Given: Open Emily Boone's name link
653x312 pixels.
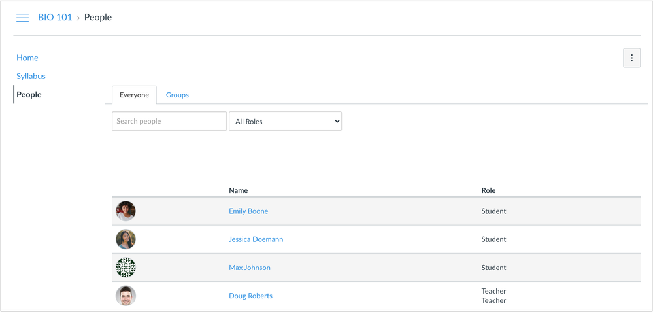Looking at the screenshot, I should click(248, 211).
